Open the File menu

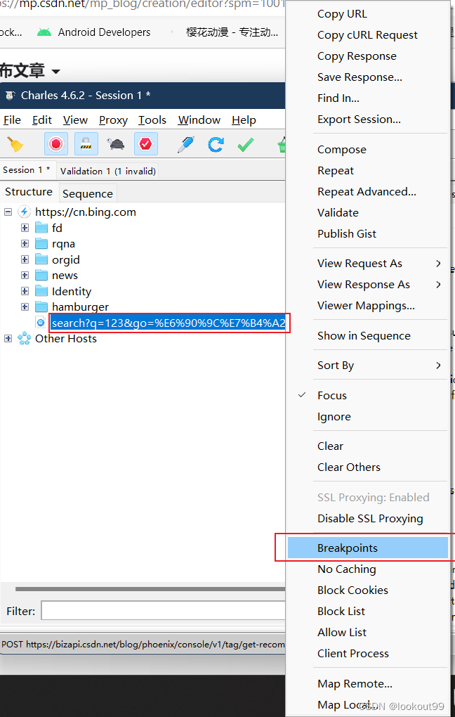tap(12, 119)
